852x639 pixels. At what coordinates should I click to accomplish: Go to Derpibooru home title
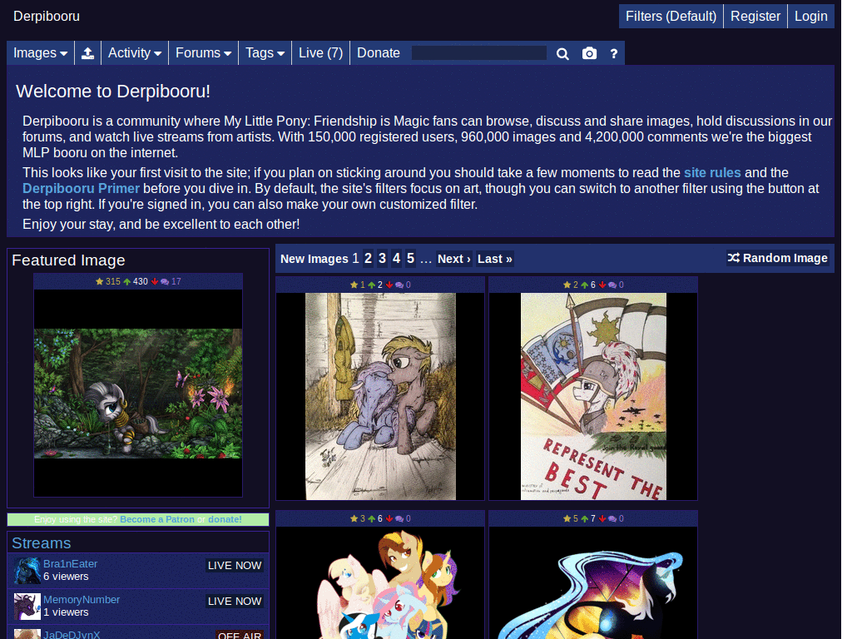(x=47, y=17)
